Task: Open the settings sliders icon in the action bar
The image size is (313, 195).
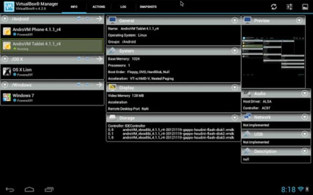Action: click(289, 7)
